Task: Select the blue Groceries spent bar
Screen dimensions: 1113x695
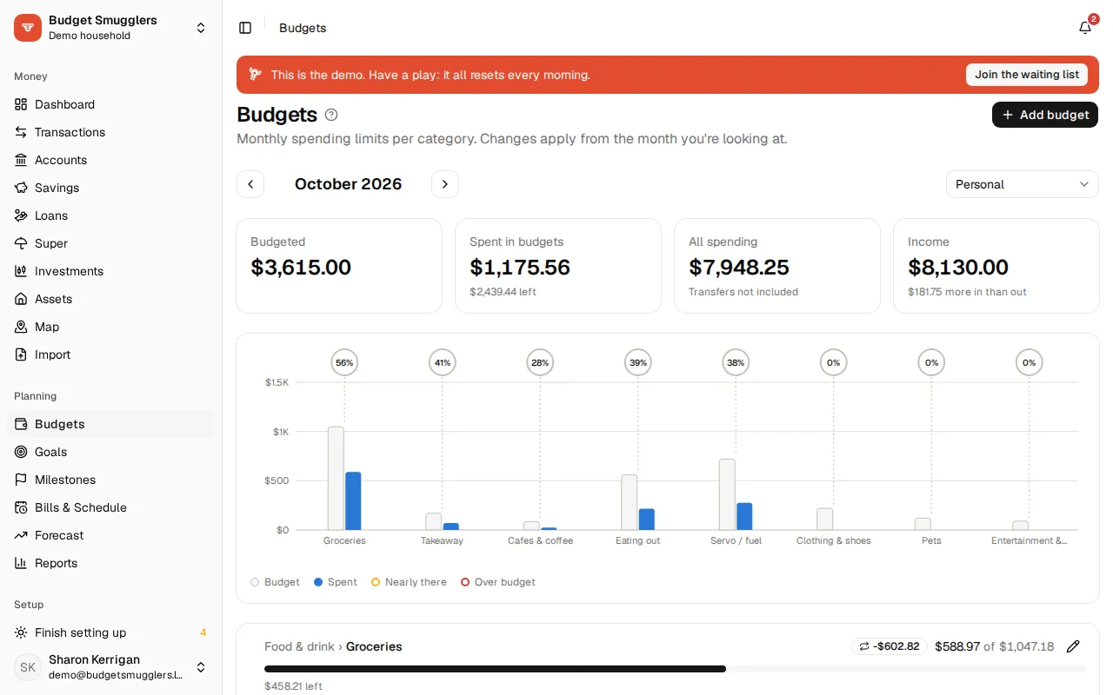Action: tap(353, 501)
